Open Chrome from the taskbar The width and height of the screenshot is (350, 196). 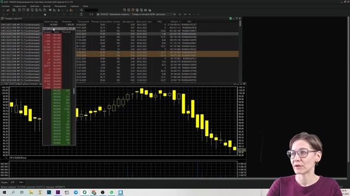[94, 192]
